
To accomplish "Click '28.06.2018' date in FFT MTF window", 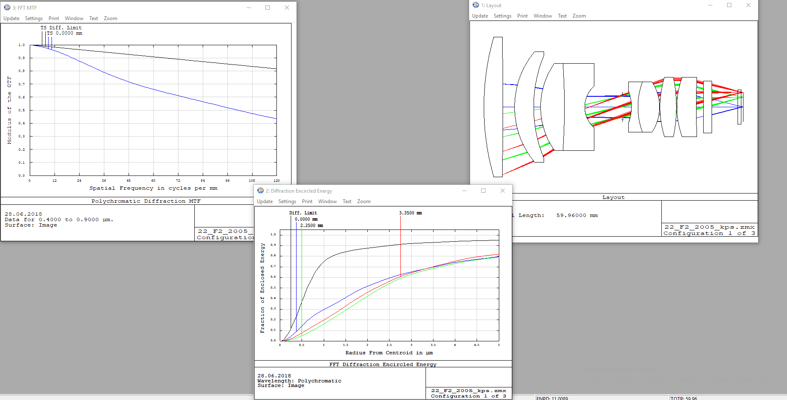I will tap(23, 214).
